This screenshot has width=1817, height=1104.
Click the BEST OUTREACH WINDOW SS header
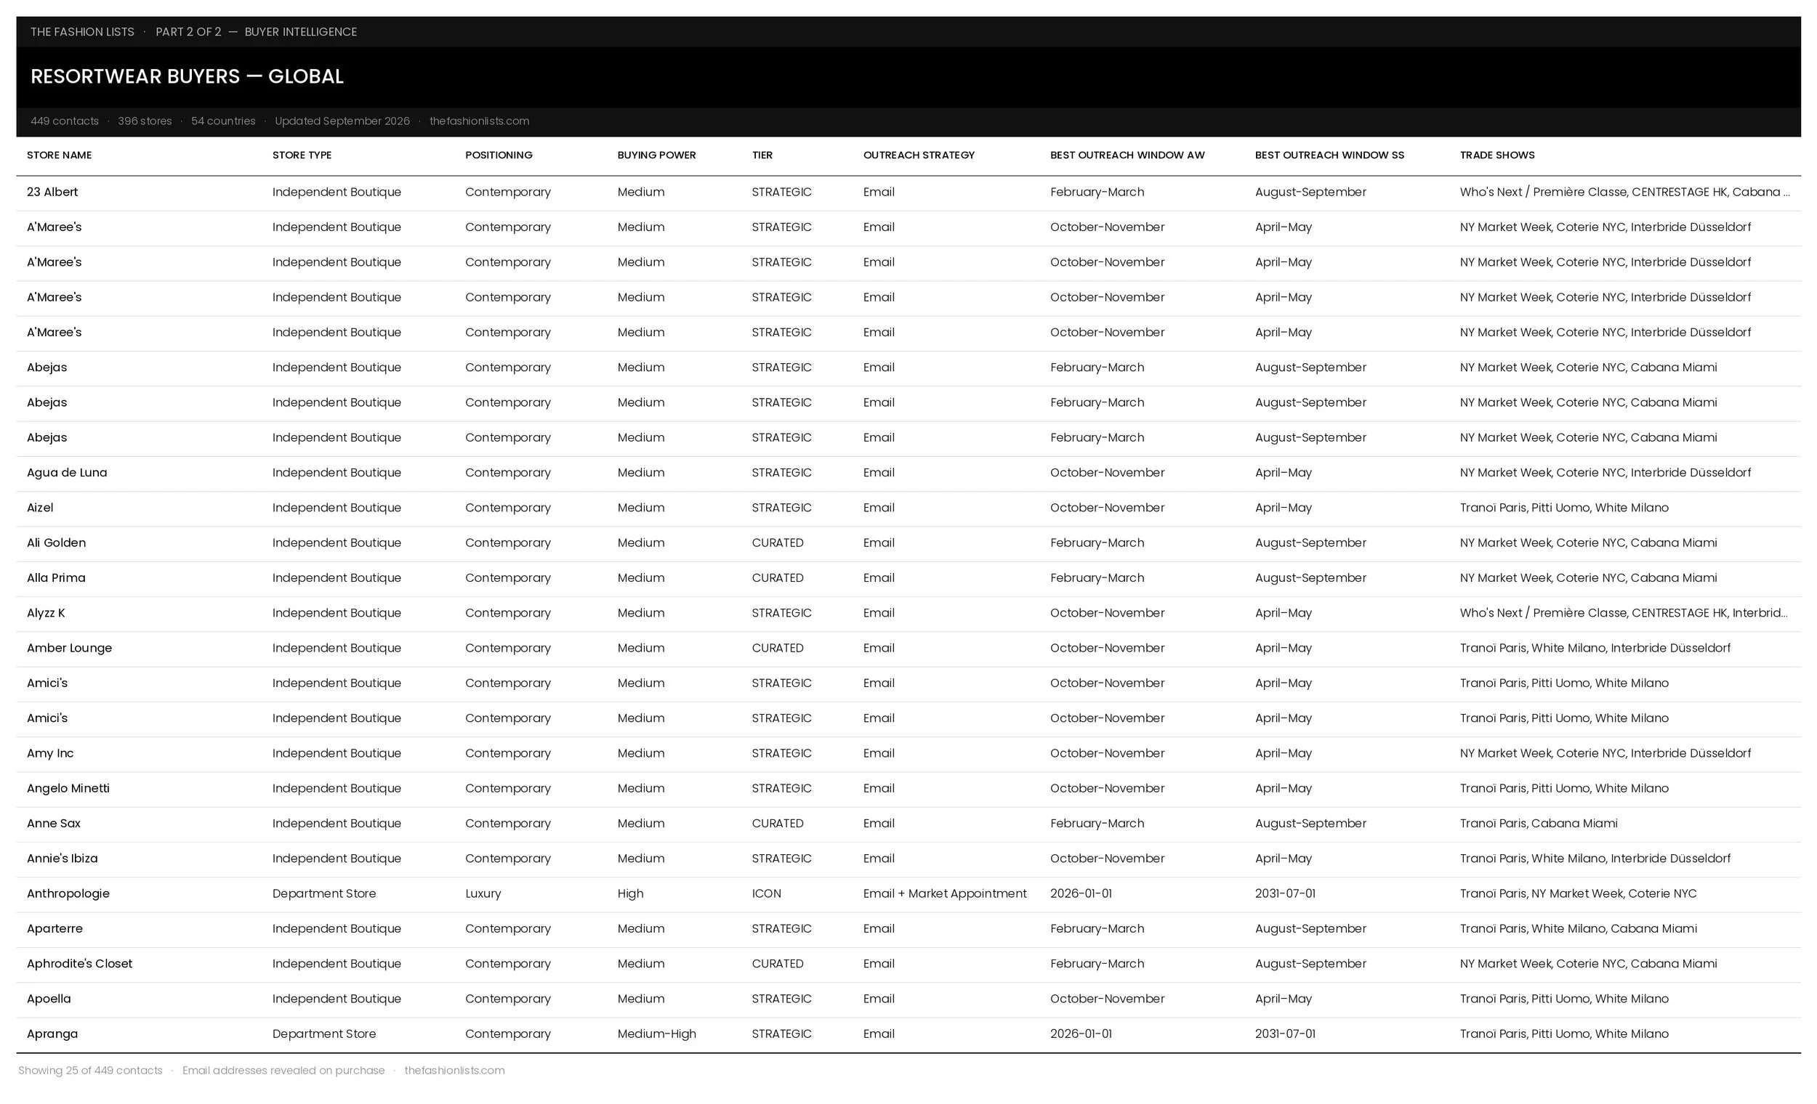[x=1329, y=155]
